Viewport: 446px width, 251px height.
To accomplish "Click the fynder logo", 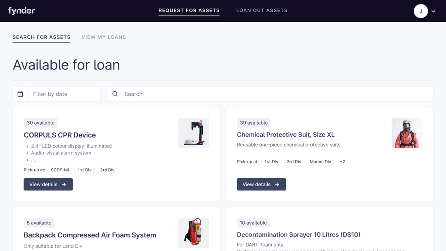I will point(21,11).
